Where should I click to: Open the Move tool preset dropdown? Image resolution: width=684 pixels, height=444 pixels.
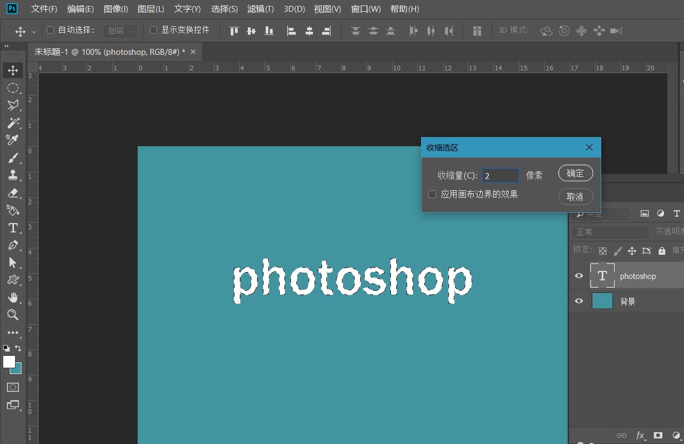34,32
